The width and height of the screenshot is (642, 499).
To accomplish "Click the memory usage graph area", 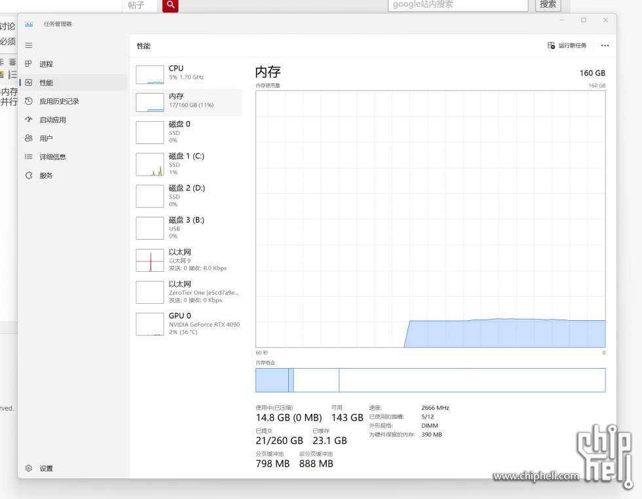I will click(x=430, y=219).
